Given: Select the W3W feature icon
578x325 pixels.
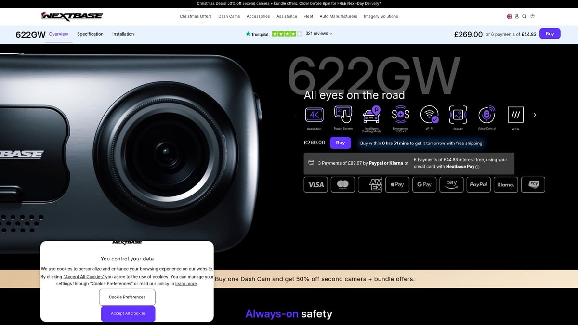Looking at the screenshot, I should tap(515, 115).
